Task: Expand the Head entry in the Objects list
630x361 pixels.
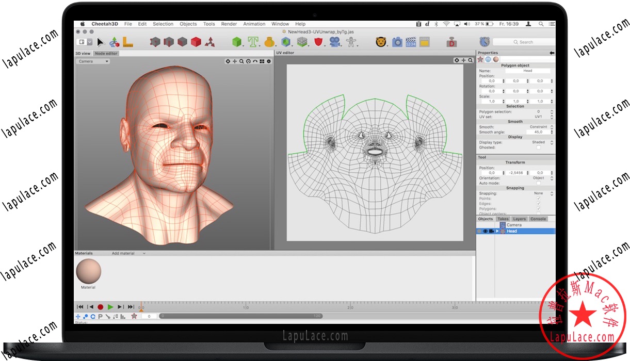Action: [x=497, y=231]
